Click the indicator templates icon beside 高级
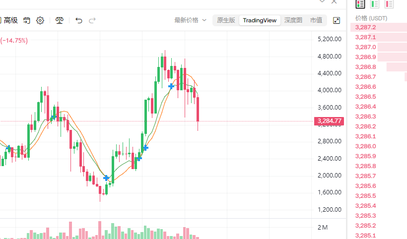Image resolution: width=407 pixels, height=239 pixels. click(x=27, y=20)
